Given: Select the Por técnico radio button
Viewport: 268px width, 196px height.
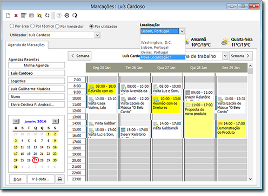Looking at the screenshot, I should pos(32,26).
